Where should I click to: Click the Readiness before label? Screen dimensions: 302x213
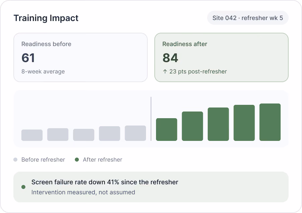[x=46, y=44]
